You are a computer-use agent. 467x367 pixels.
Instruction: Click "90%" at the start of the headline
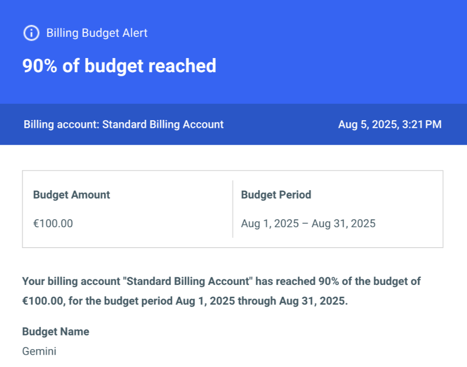40,66
